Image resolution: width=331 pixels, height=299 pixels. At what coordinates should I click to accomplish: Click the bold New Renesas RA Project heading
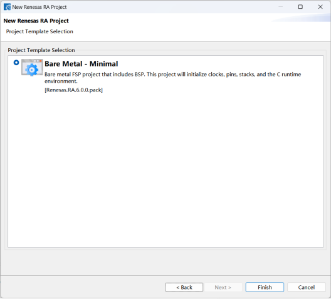click(x=36, y=21)
